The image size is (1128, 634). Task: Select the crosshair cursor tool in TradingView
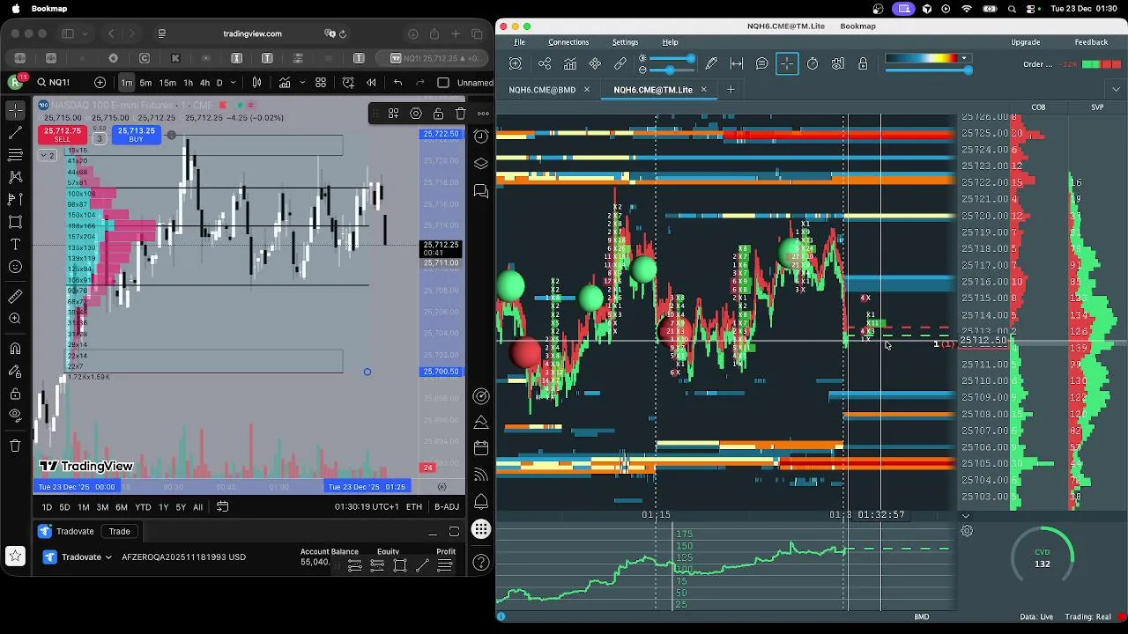click(x=15, y=111)
